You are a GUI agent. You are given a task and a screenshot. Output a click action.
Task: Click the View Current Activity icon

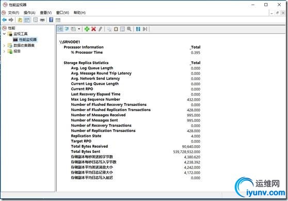pos(60,29)
